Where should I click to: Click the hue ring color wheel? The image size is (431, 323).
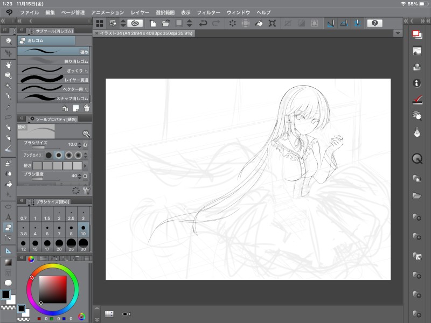click(52, 289)
